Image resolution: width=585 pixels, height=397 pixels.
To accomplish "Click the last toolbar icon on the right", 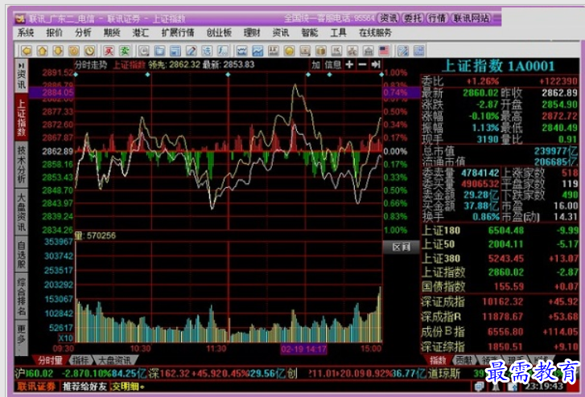I will pos(419,51).
